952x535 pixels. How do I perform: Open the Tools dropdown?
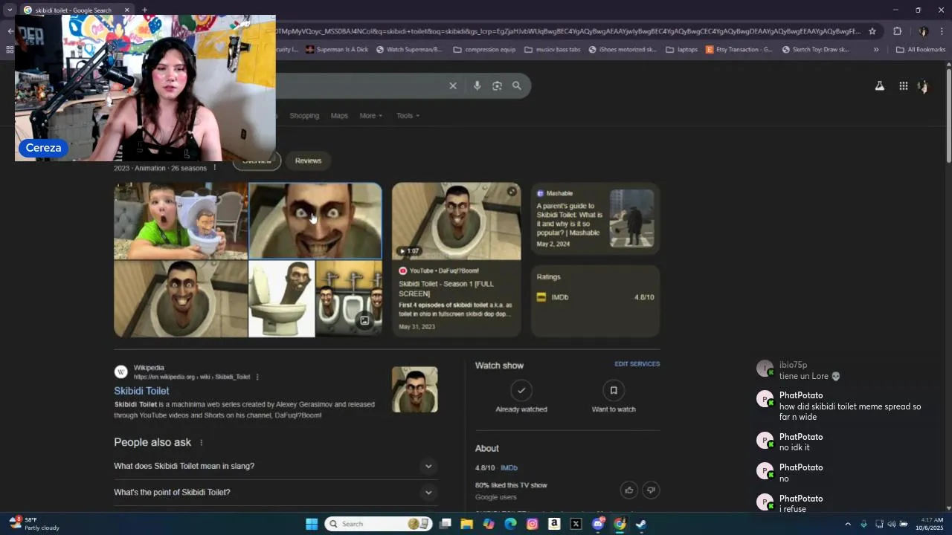(x=408, y=116)
